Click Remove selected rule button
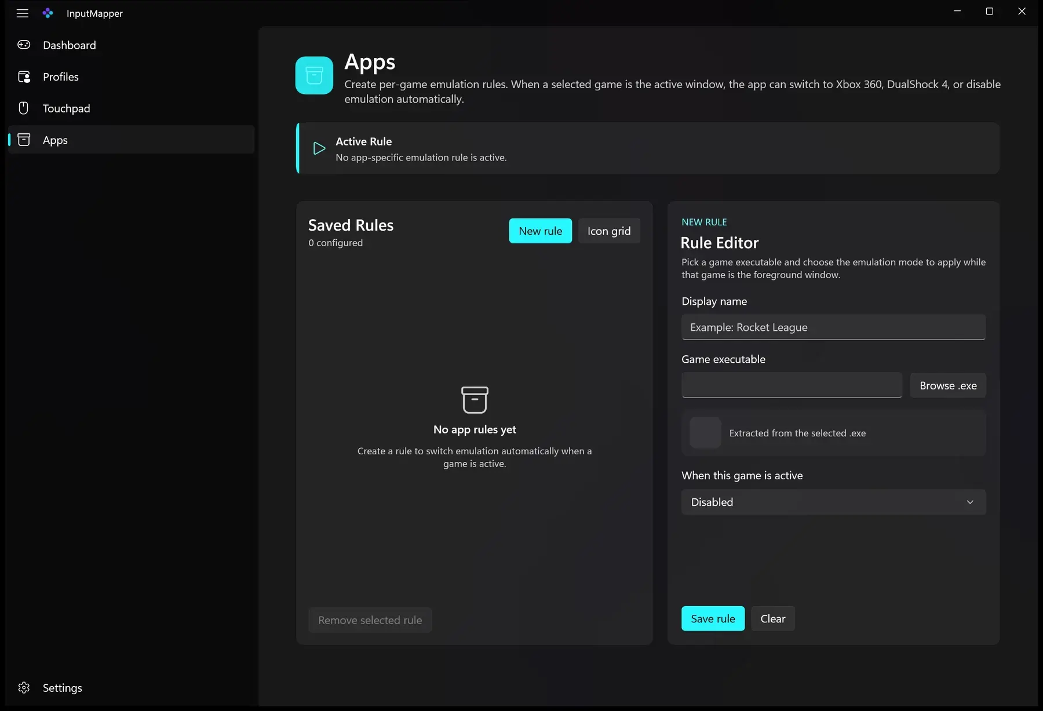This screenshot has width=1043, height=711. (370, 620)
